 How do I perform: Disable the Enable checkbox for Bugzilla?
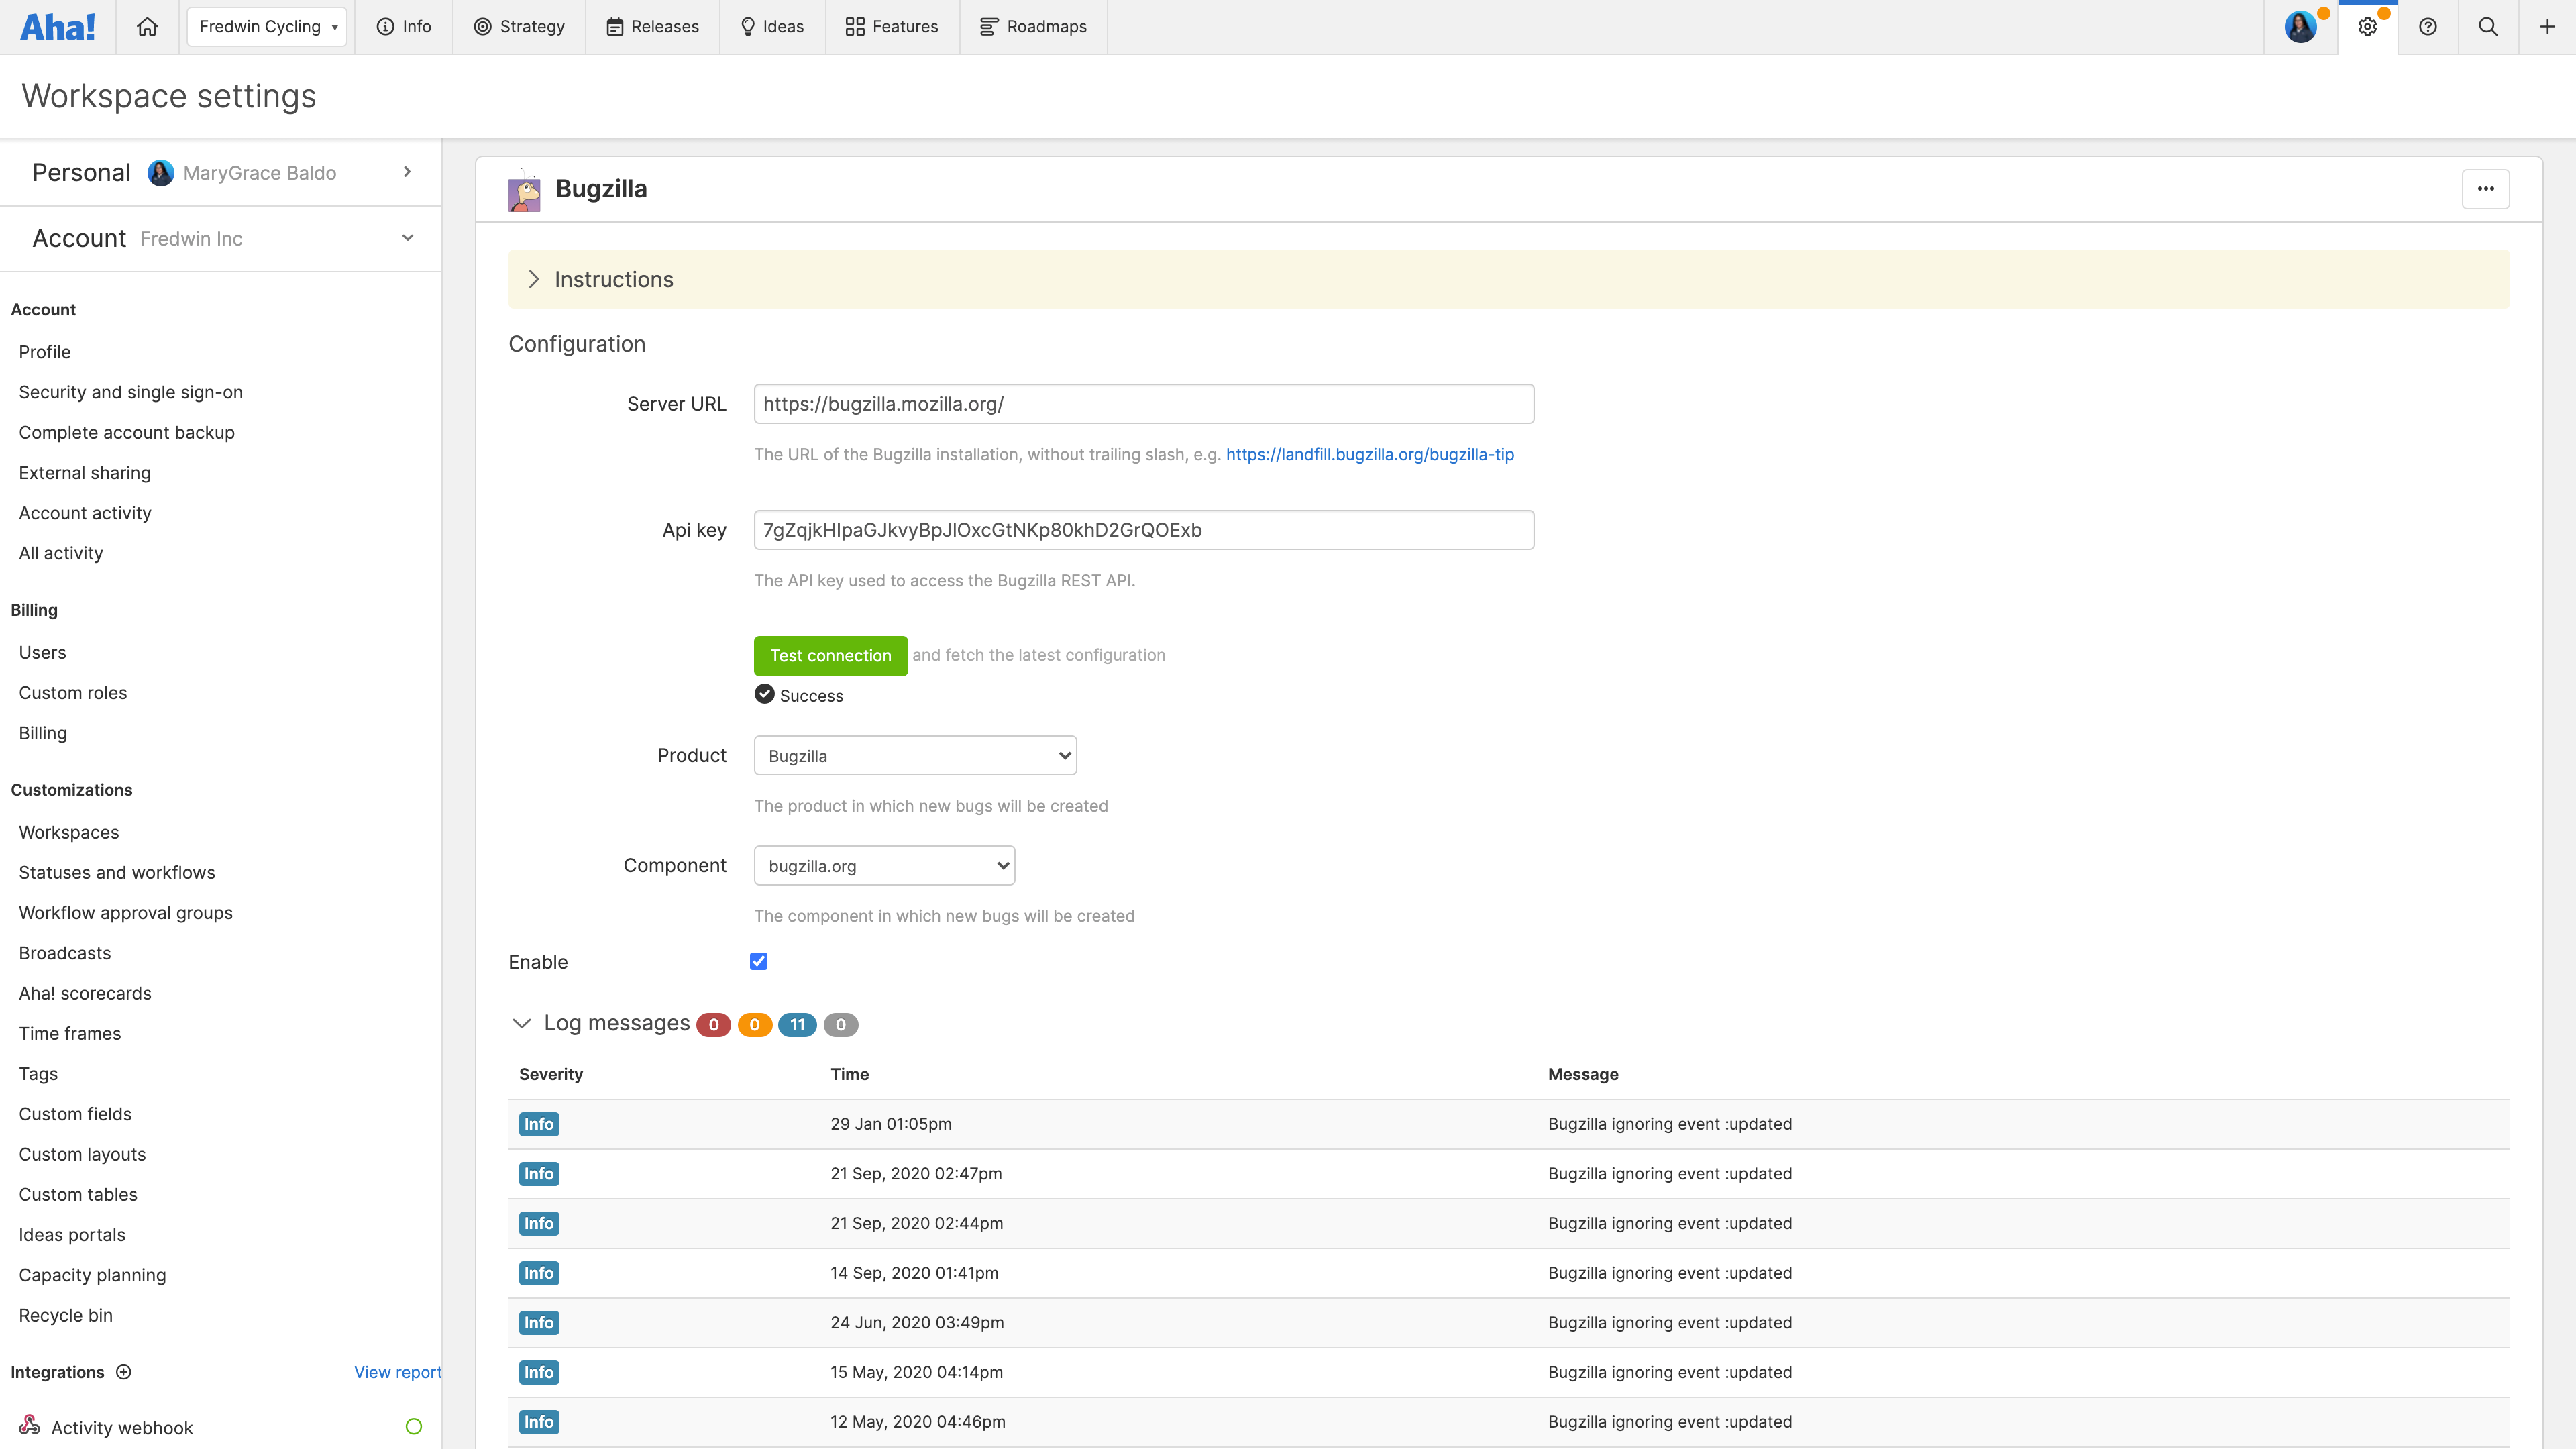tap(759, 961)
